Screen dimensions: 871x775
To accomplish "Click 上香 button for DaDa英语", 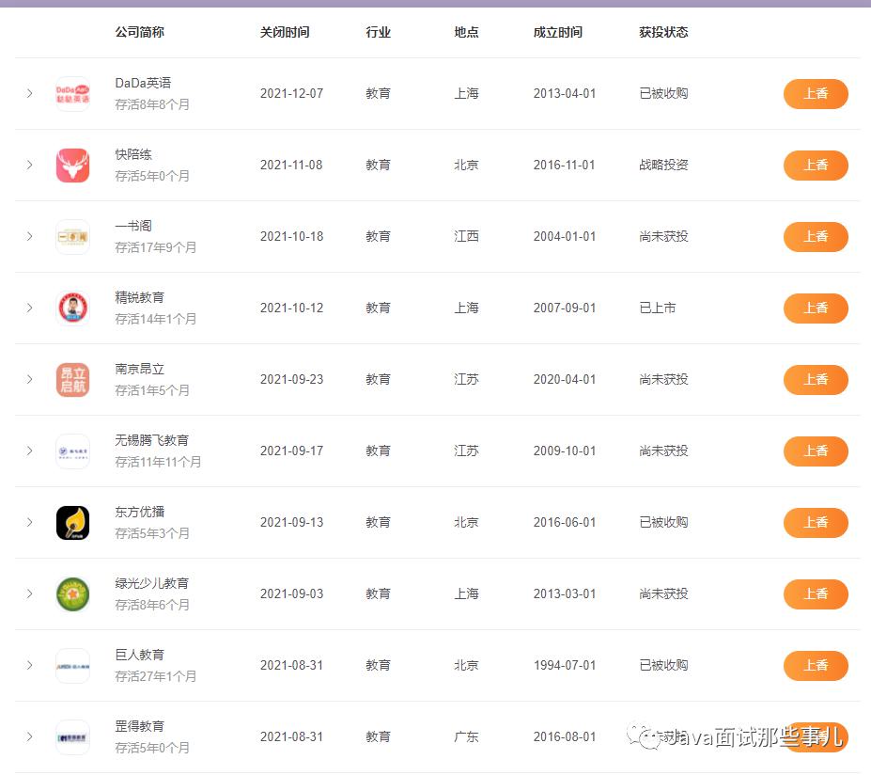I will 816,94.
